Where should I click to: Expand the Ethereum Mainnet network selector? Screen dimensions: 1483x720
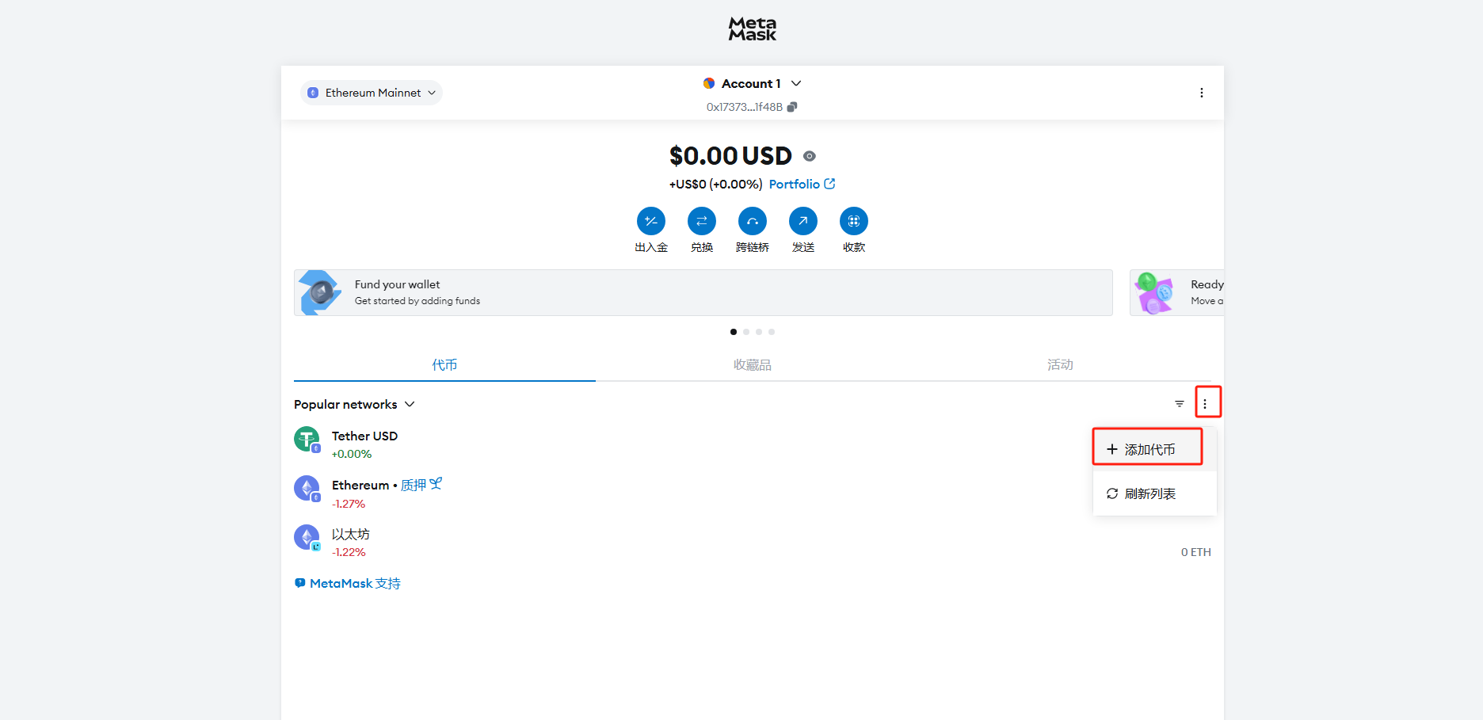click(x=372, y=93)
